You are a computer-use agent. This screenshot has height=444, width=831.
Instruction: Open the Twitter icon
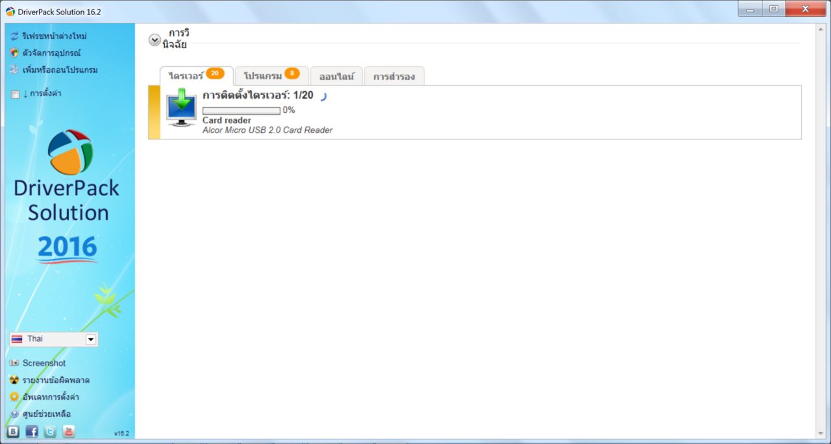50,432
